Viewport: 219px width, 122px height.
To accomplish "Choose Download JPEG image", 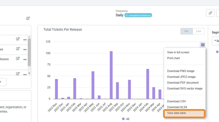I will click(x=181, y=77).
